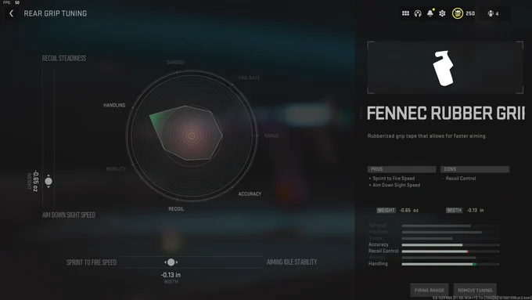Open the notifications bell icon
532x300 pixels.
coord(430,13)
